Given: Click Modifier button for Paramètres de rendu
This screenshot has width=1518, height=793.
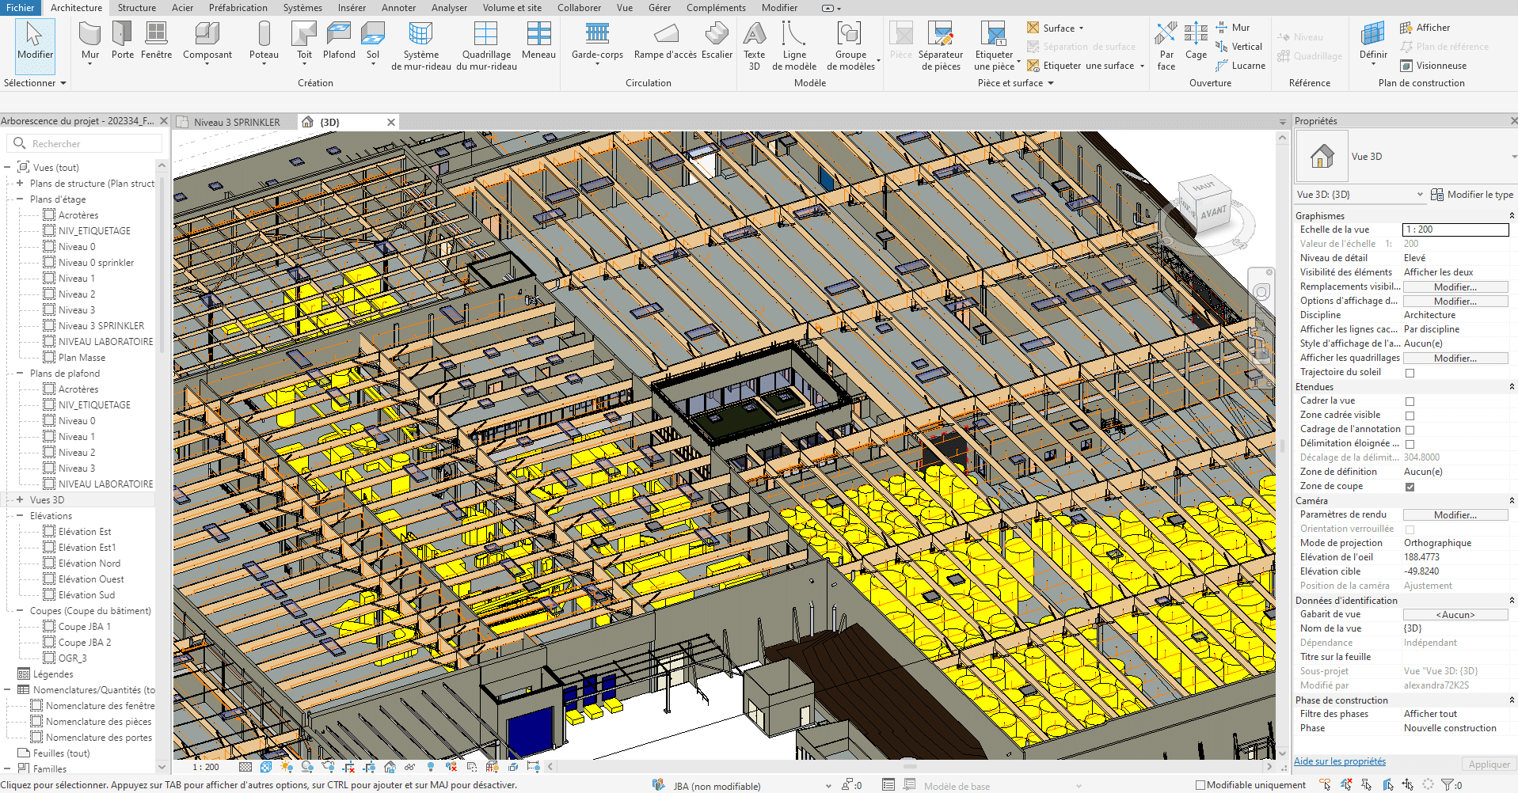Looking at the screenshot, I should point(1455,515).
